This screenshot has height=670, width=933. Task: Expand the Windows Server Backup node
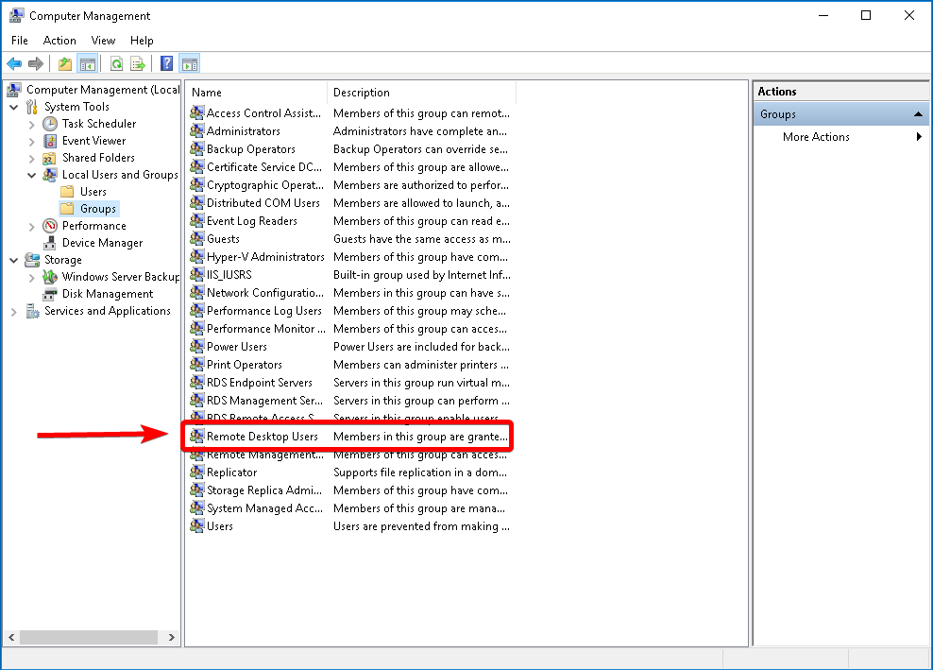click(x=31, y=278)
